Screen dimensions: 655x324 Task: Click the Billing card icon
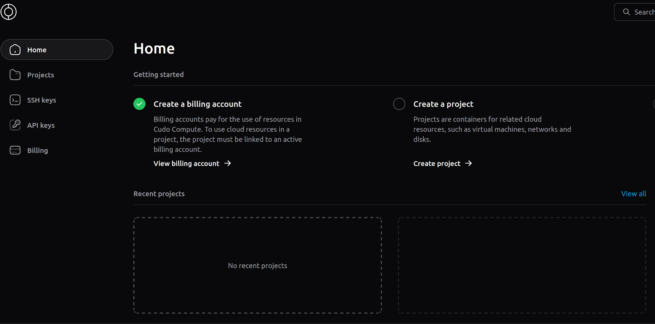15,151
